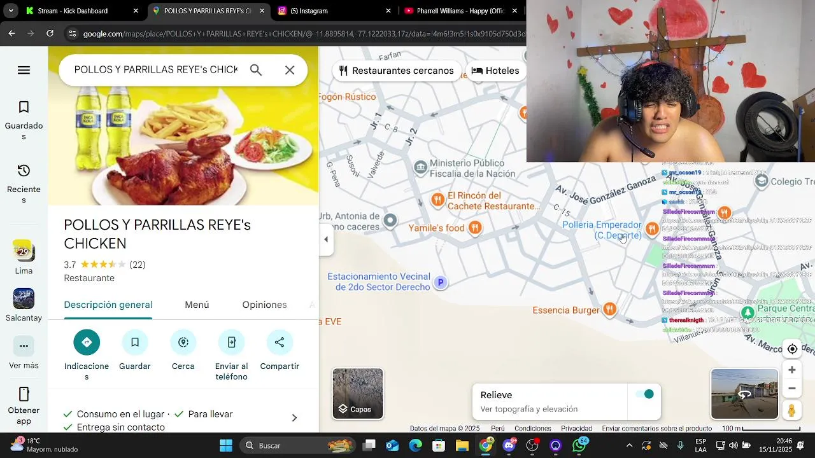Show hidden system tray icons chevron
The height and width of the screenshot is (458, 815).
point(629,445)
